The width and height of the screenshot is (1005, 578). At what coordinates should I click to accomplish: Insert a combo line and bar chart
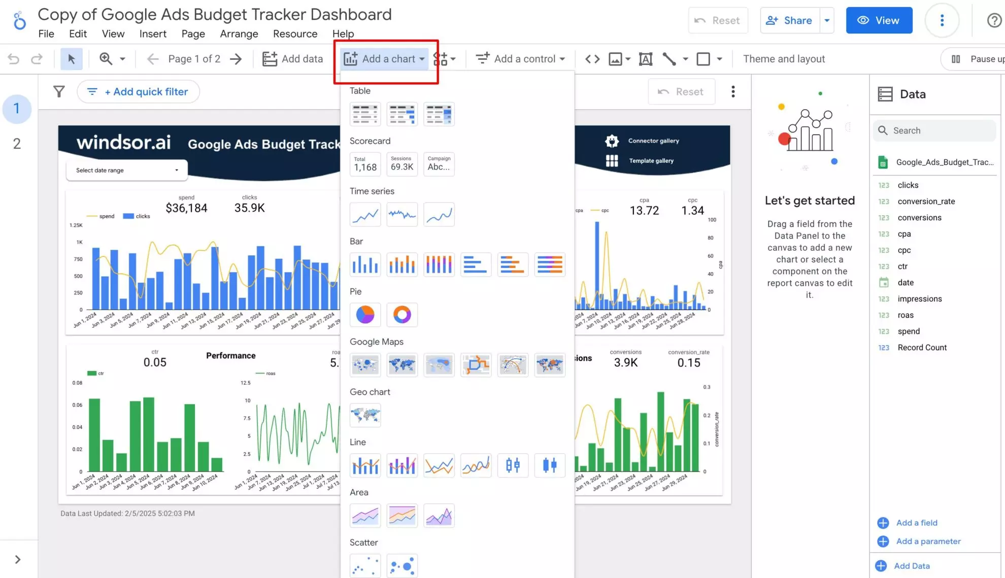tap(365, 466)
